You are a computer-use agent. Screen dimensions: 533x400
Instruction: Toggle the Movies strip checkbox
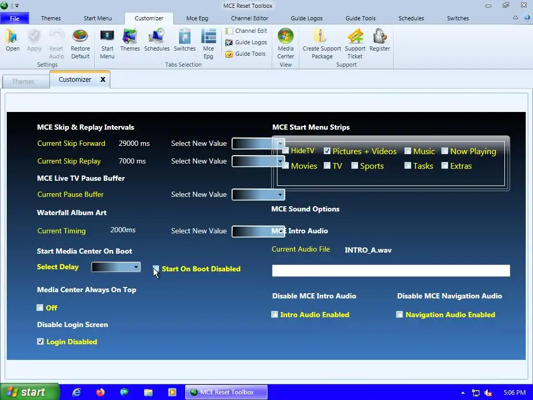pyautogui.click(x=286, y=166)
